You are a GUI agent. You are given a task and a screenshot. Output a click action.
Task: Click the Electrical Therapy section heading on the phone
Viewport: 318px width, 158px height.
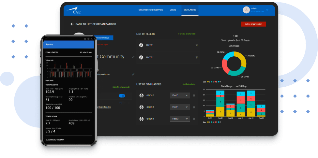point(55,140)
